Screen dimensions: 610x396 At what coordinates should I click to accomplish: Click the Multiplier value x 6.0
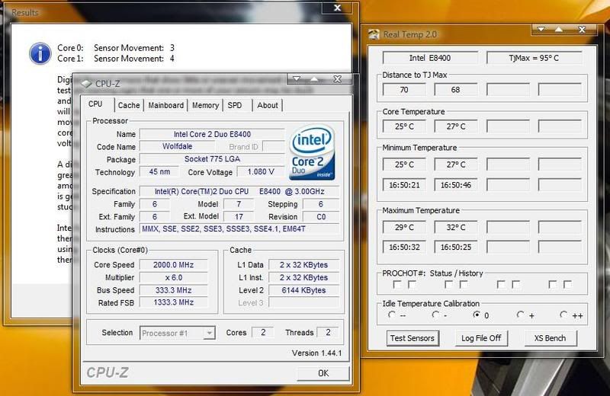click(174, 277)
